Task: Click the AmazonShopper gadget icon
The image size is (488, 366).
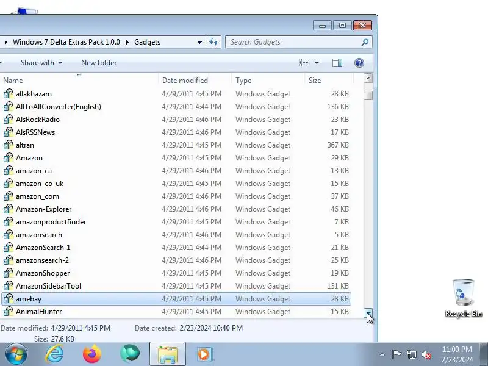Action: 9,273
